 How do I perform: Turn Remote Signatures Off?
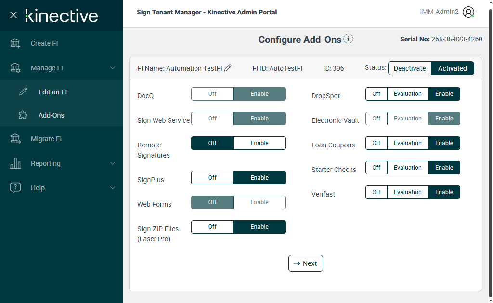(x=212, y=143)
